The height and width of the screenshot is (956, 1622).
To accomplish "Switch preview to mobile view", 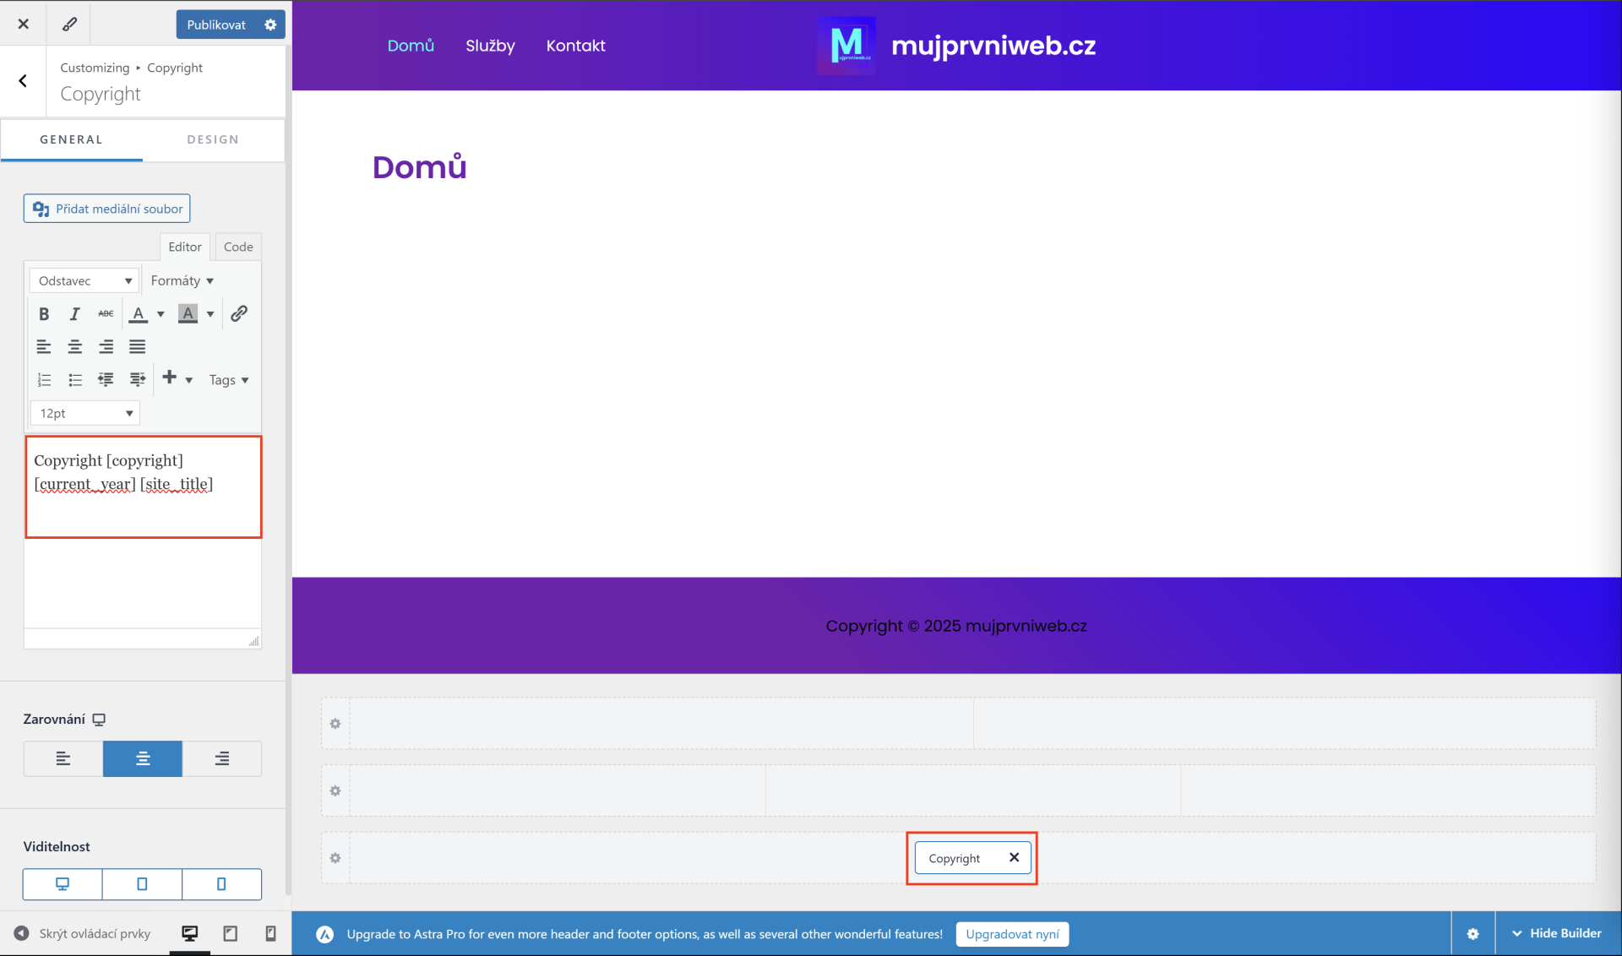I will [x=269, y=933].
